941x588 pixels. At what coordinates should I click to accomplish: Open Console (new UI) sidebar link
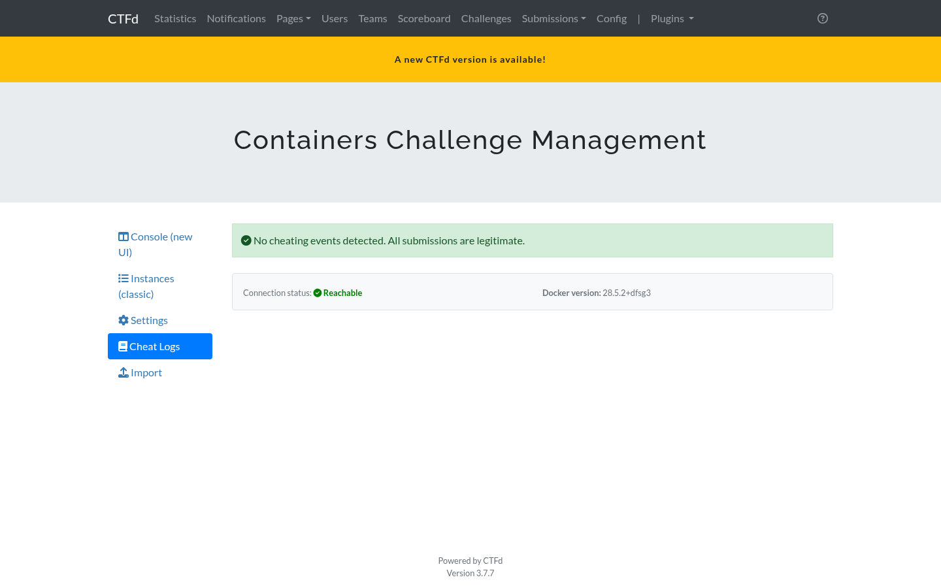160,244
